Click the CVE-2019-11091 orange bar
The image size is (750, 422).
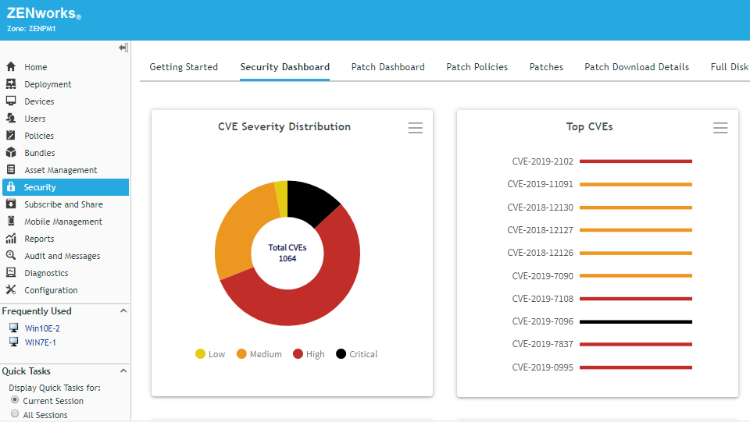point(636,184)
